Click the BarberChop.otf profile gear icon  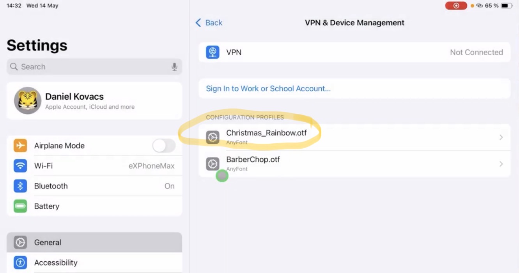[213, 164]
